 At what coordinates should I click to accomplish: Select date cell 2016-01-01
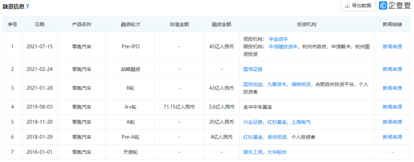click(39, 152)
